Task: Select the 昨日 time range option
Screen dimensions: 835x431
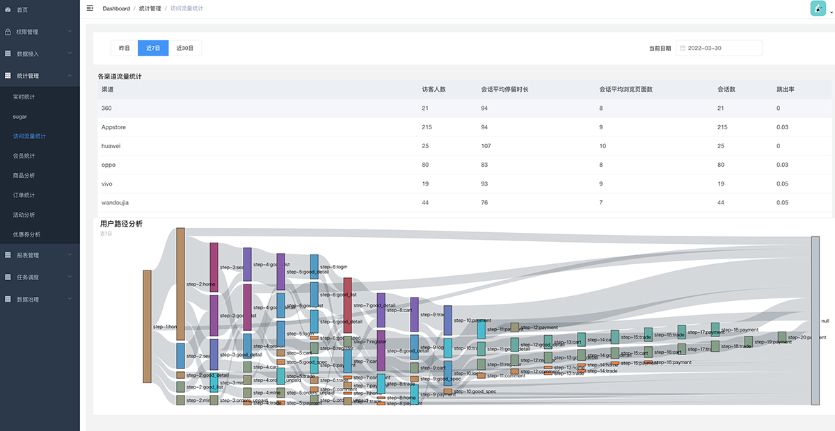Action: (x=125, y=48)
